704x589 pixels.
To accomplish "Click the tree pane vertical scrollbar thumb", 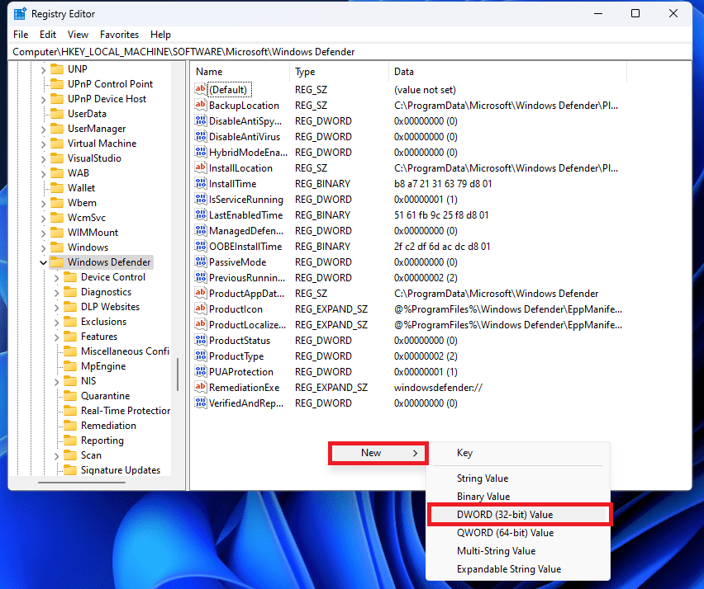I will pyautogui.click(x=178, y=375).
